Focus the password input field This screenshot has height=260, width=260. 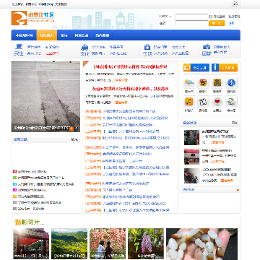(x=191, y=23)
